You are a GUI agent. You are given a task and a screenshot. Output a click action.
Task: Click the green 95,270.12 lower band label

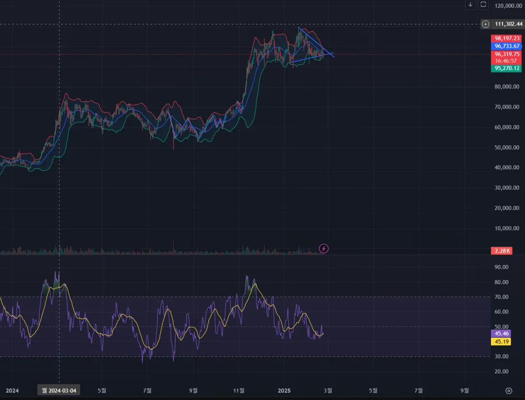click(x=507, y=68)
